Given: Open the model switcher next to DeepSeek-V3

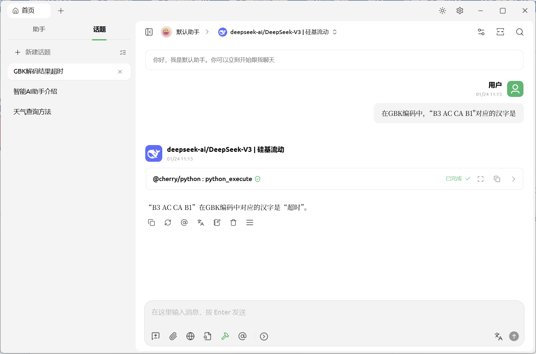Looking at the screenshot, I should click(x=335, y=32).
